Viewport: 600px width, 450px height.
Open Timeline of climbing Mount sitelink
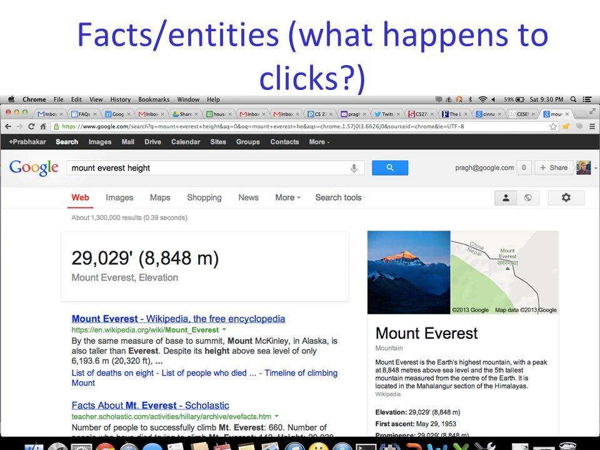(x=204, y=378)
